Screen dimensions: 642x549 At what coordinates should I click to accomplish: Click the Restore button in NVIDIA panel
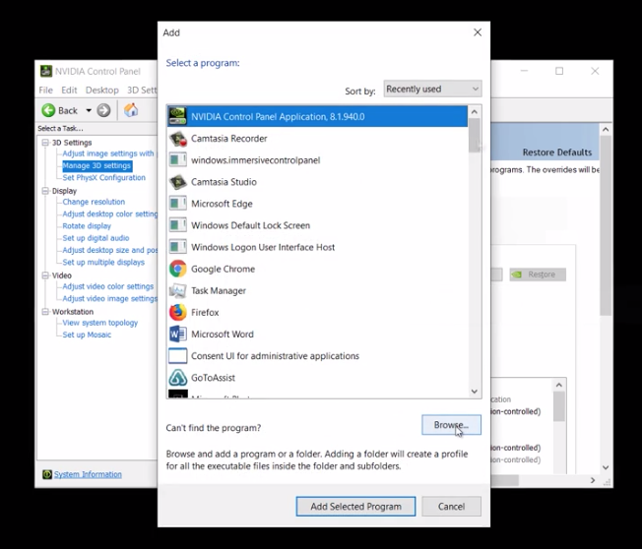(538, 274)
